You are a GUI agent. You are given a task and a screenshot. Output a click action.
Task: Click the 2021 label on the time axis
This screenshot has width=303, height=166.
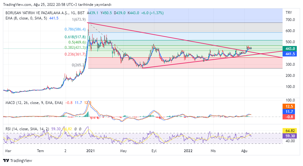click(90, 151)
